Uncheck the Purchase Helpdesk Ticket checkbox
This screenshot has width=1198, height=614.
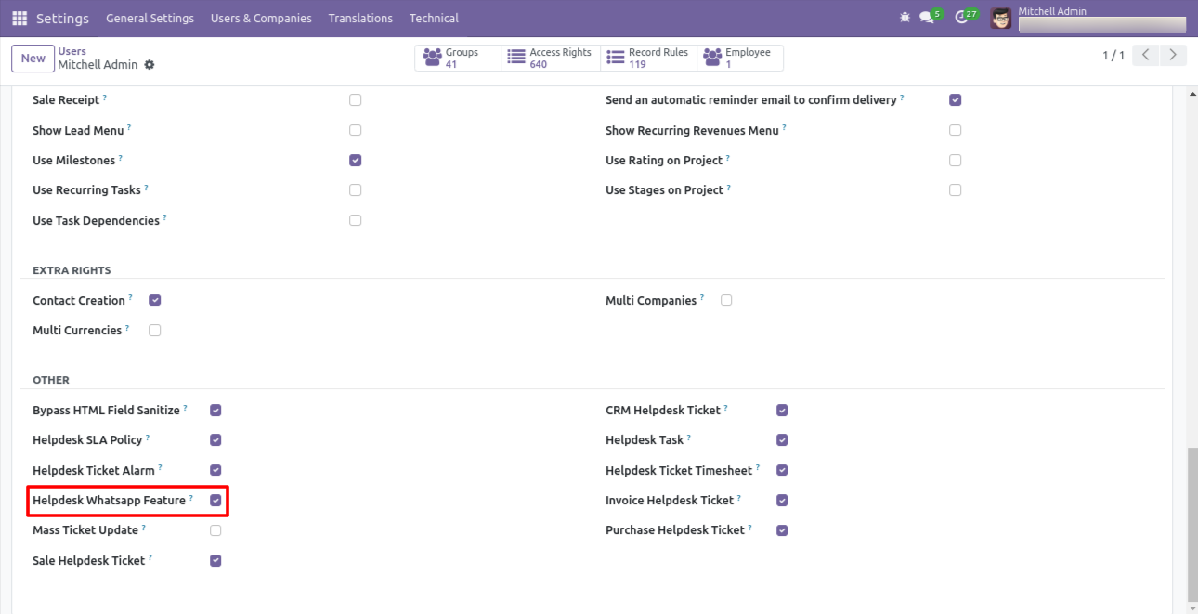[x=782, y=530]
